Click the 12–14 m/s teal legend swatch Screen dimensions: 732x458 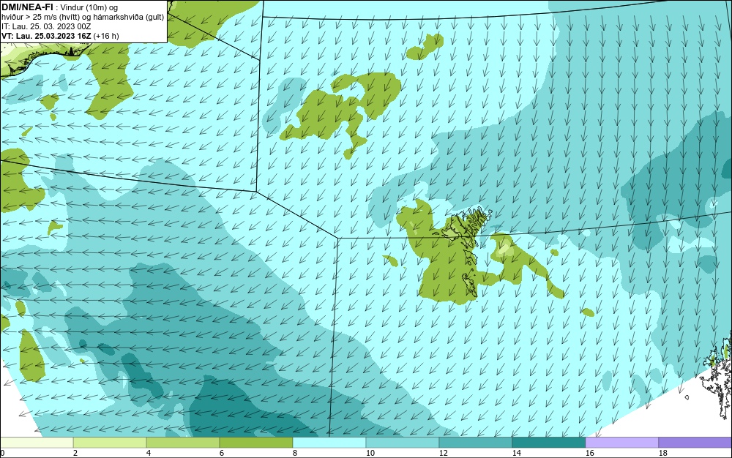pos(476,442)
